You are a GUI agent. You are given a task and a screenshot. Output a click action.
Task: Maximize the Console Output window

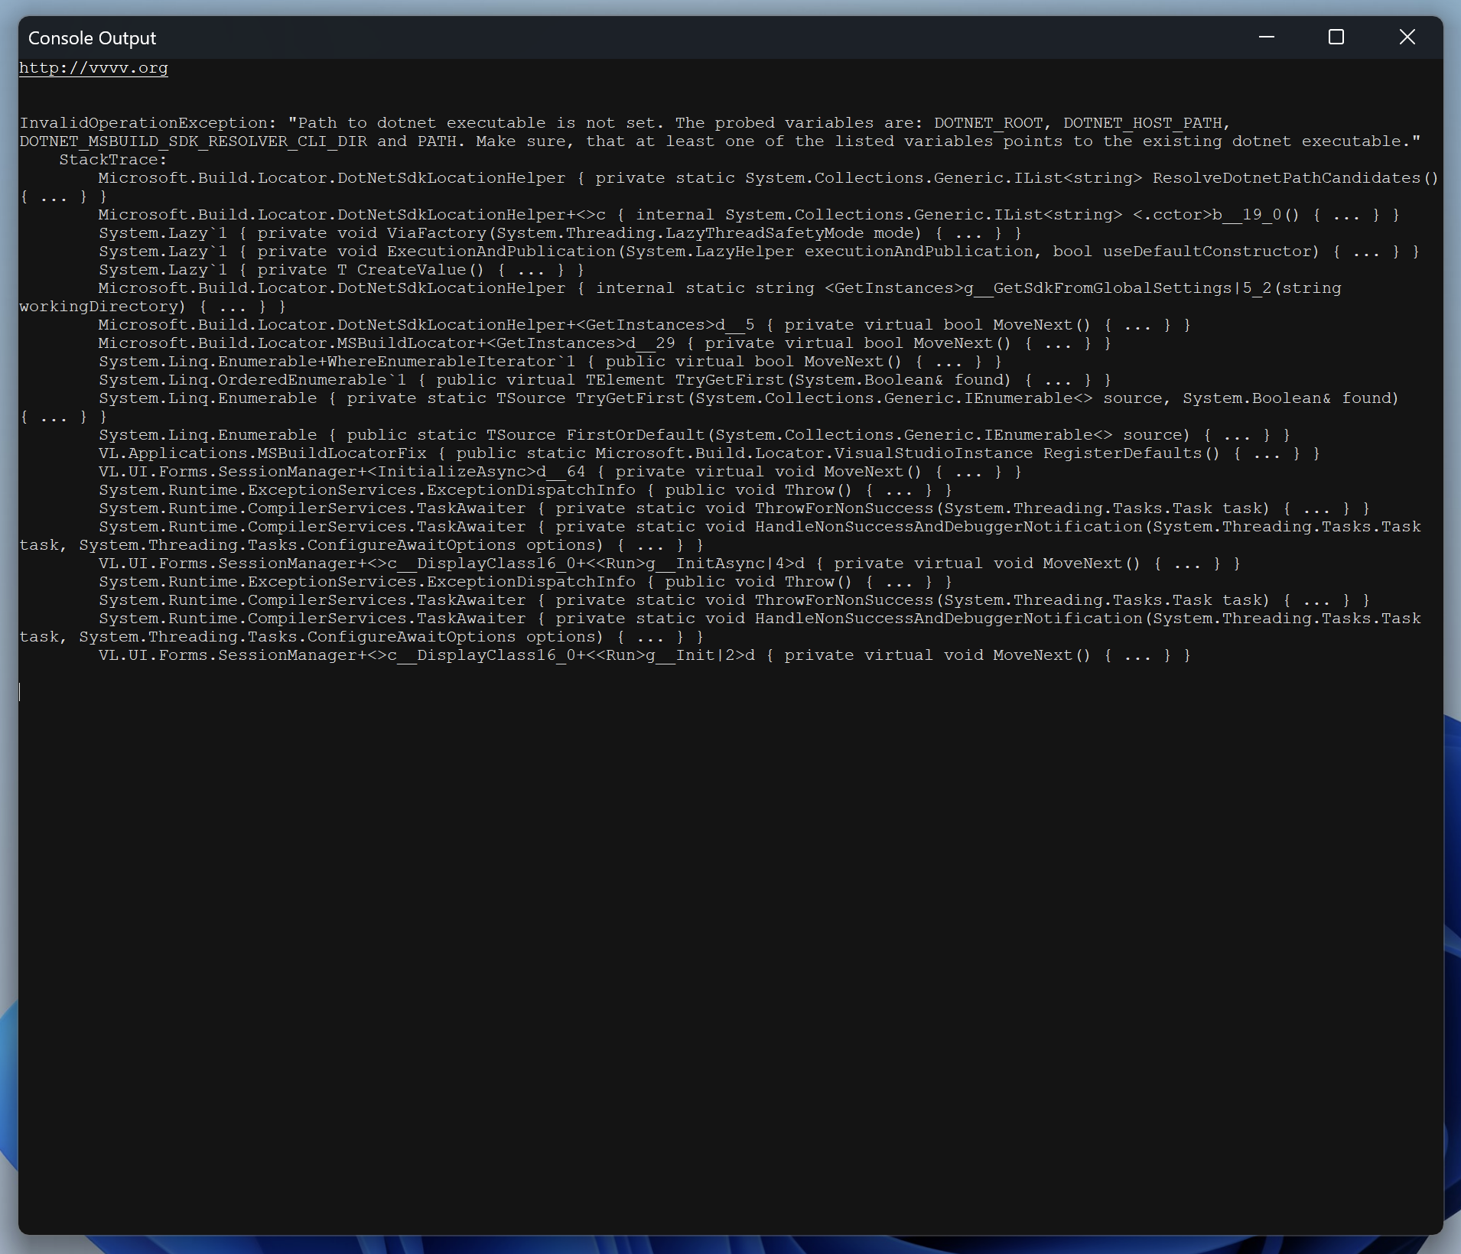tap(1336, 37)
